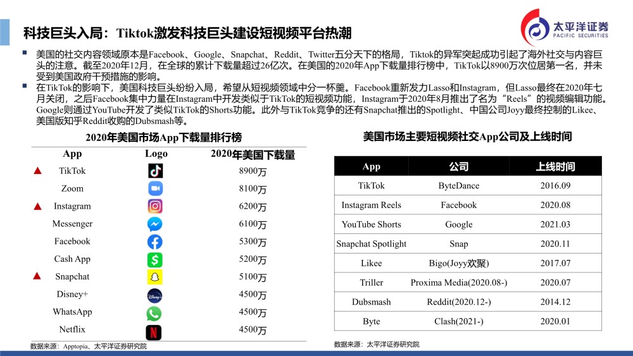
Task: Click the Pacific Securities company logo
Action: point(565,27)
